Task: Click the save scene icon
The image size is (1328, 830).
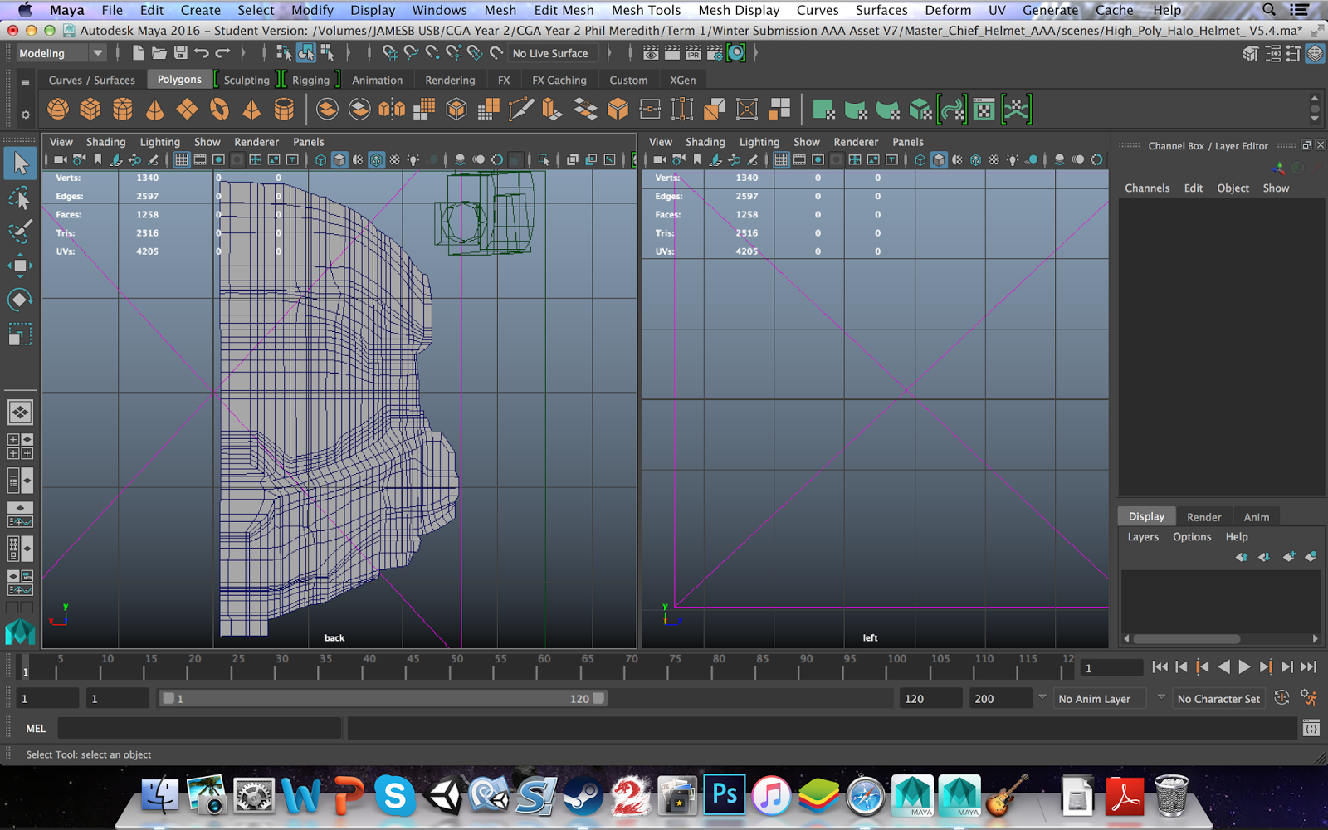Action: coord(180,53)
